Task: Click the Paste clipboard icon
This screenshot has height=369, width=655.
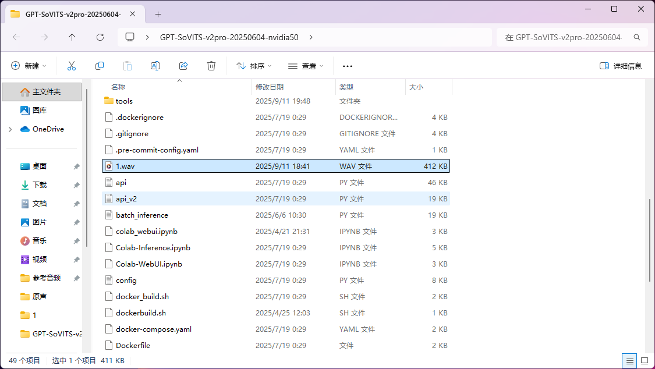Action: click(x=128, y=66)
